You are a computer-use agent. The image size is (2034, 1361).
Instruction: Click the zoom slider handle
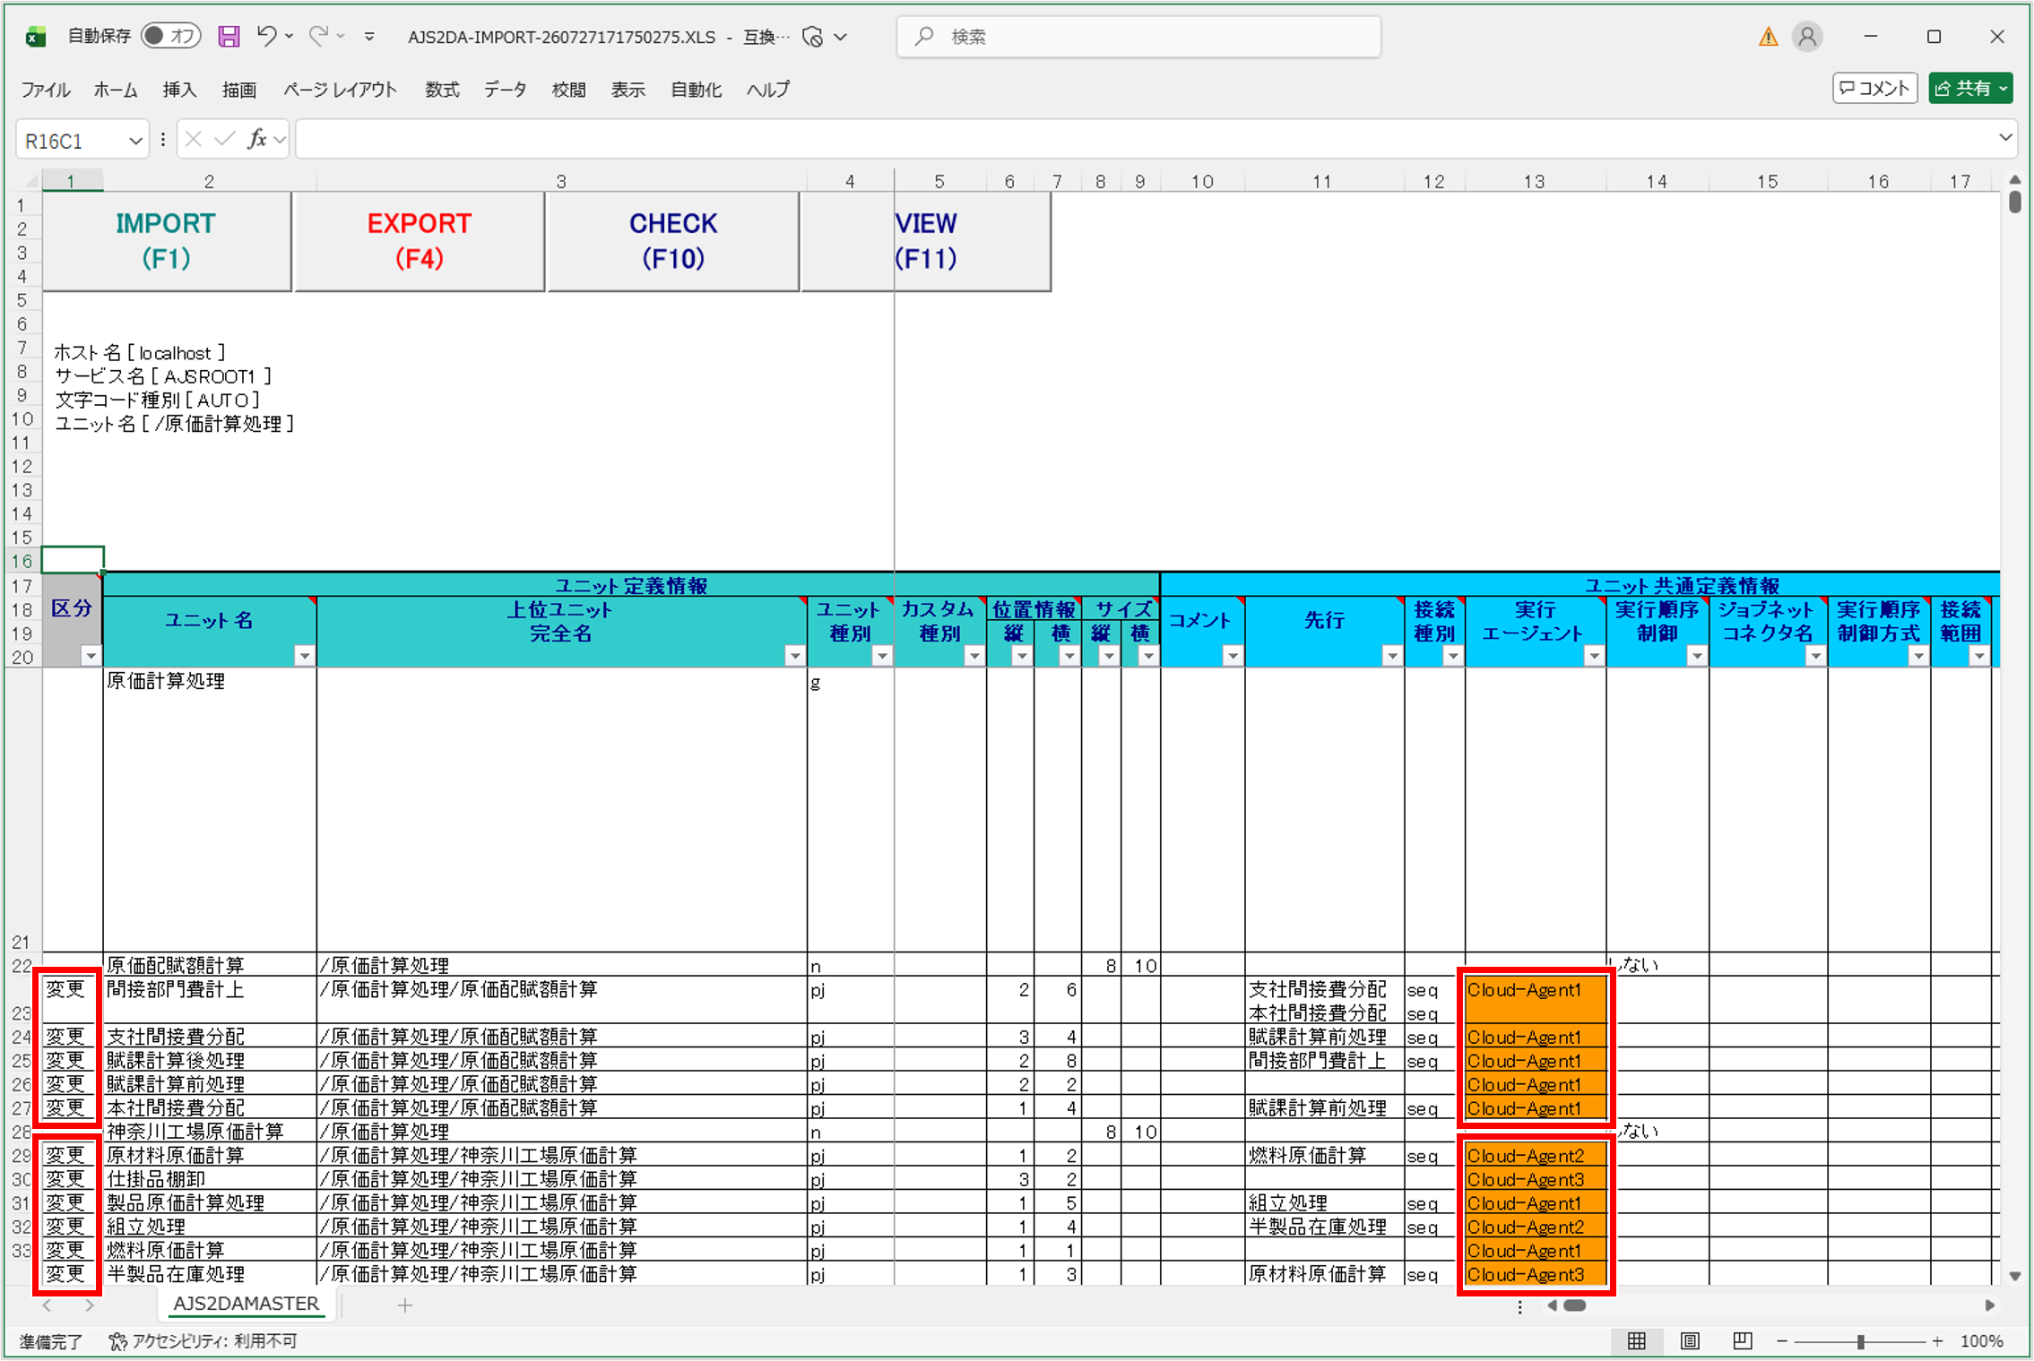(x=1861, y=1341)
